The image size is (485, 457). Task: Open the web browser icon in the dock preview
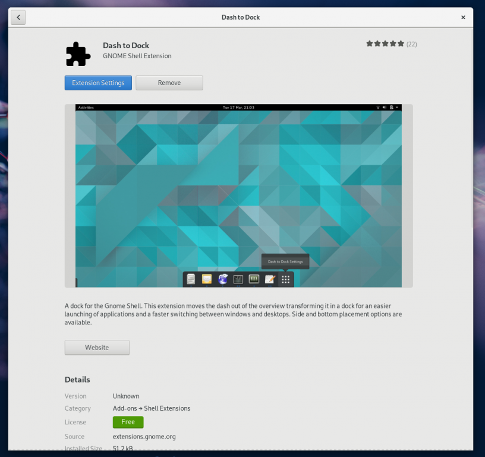[222, 279]
